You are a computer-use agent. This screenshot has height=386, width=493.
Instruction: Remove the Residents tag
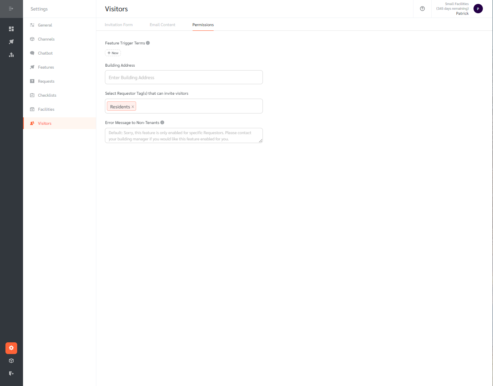[133, 106]
